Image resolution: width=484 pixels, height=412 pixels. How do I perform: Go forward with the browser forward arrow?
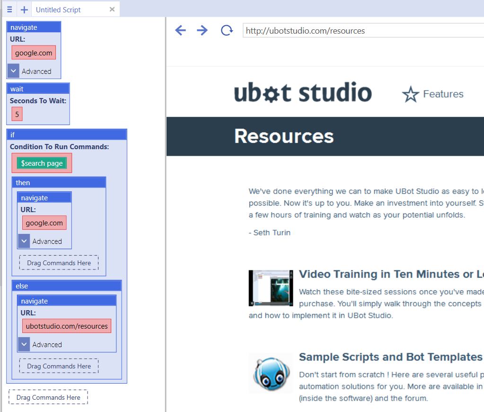pyautogui.click(x=202, y=30)
